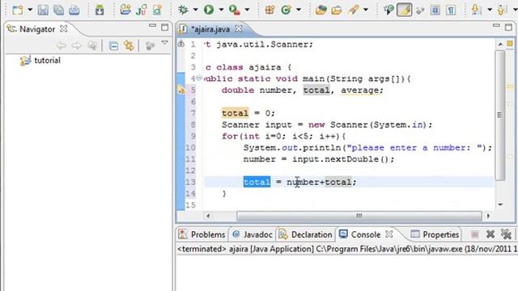Click the Search flashlight toolbar icon
518x291 pixels.
[353, 10]
